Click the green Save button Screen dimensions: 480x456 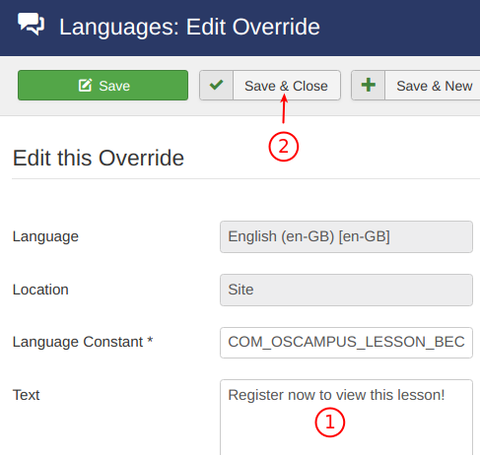(103, 85)
